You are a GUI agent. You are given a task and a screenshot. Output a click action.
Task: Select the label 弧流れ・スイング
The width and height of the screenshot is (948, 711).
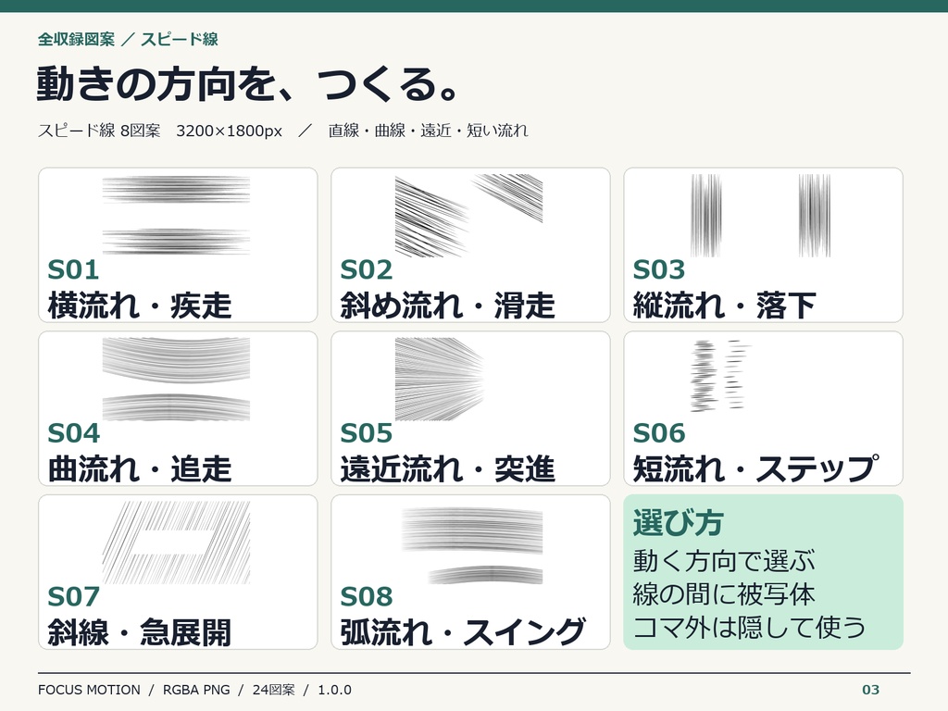[x=463, y=633]
